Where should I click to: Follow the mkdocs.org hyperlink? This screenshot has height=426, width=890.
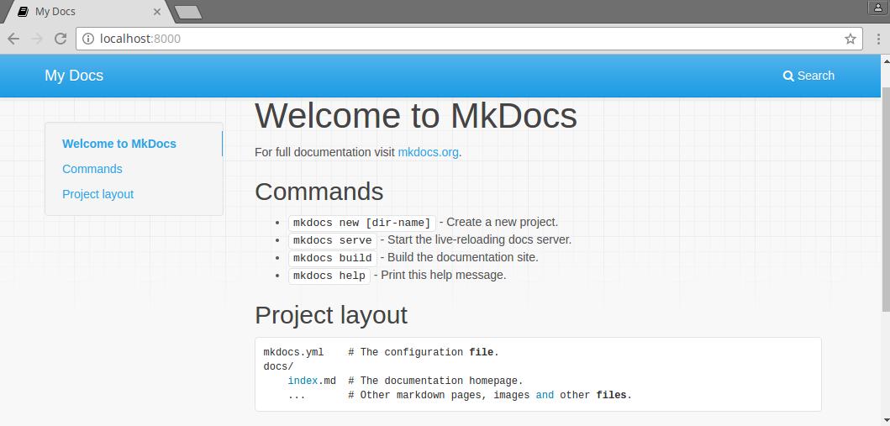pyautogui.click(x=428, y=153)
